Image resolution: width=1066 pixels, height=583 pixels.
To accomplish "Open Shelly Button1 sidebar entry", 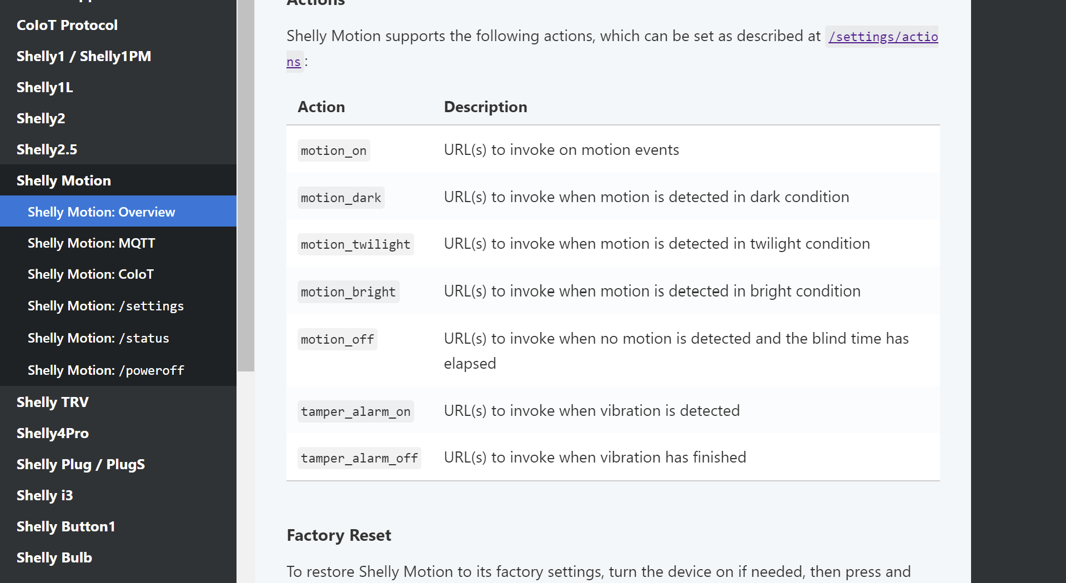I will coord(66,526).
